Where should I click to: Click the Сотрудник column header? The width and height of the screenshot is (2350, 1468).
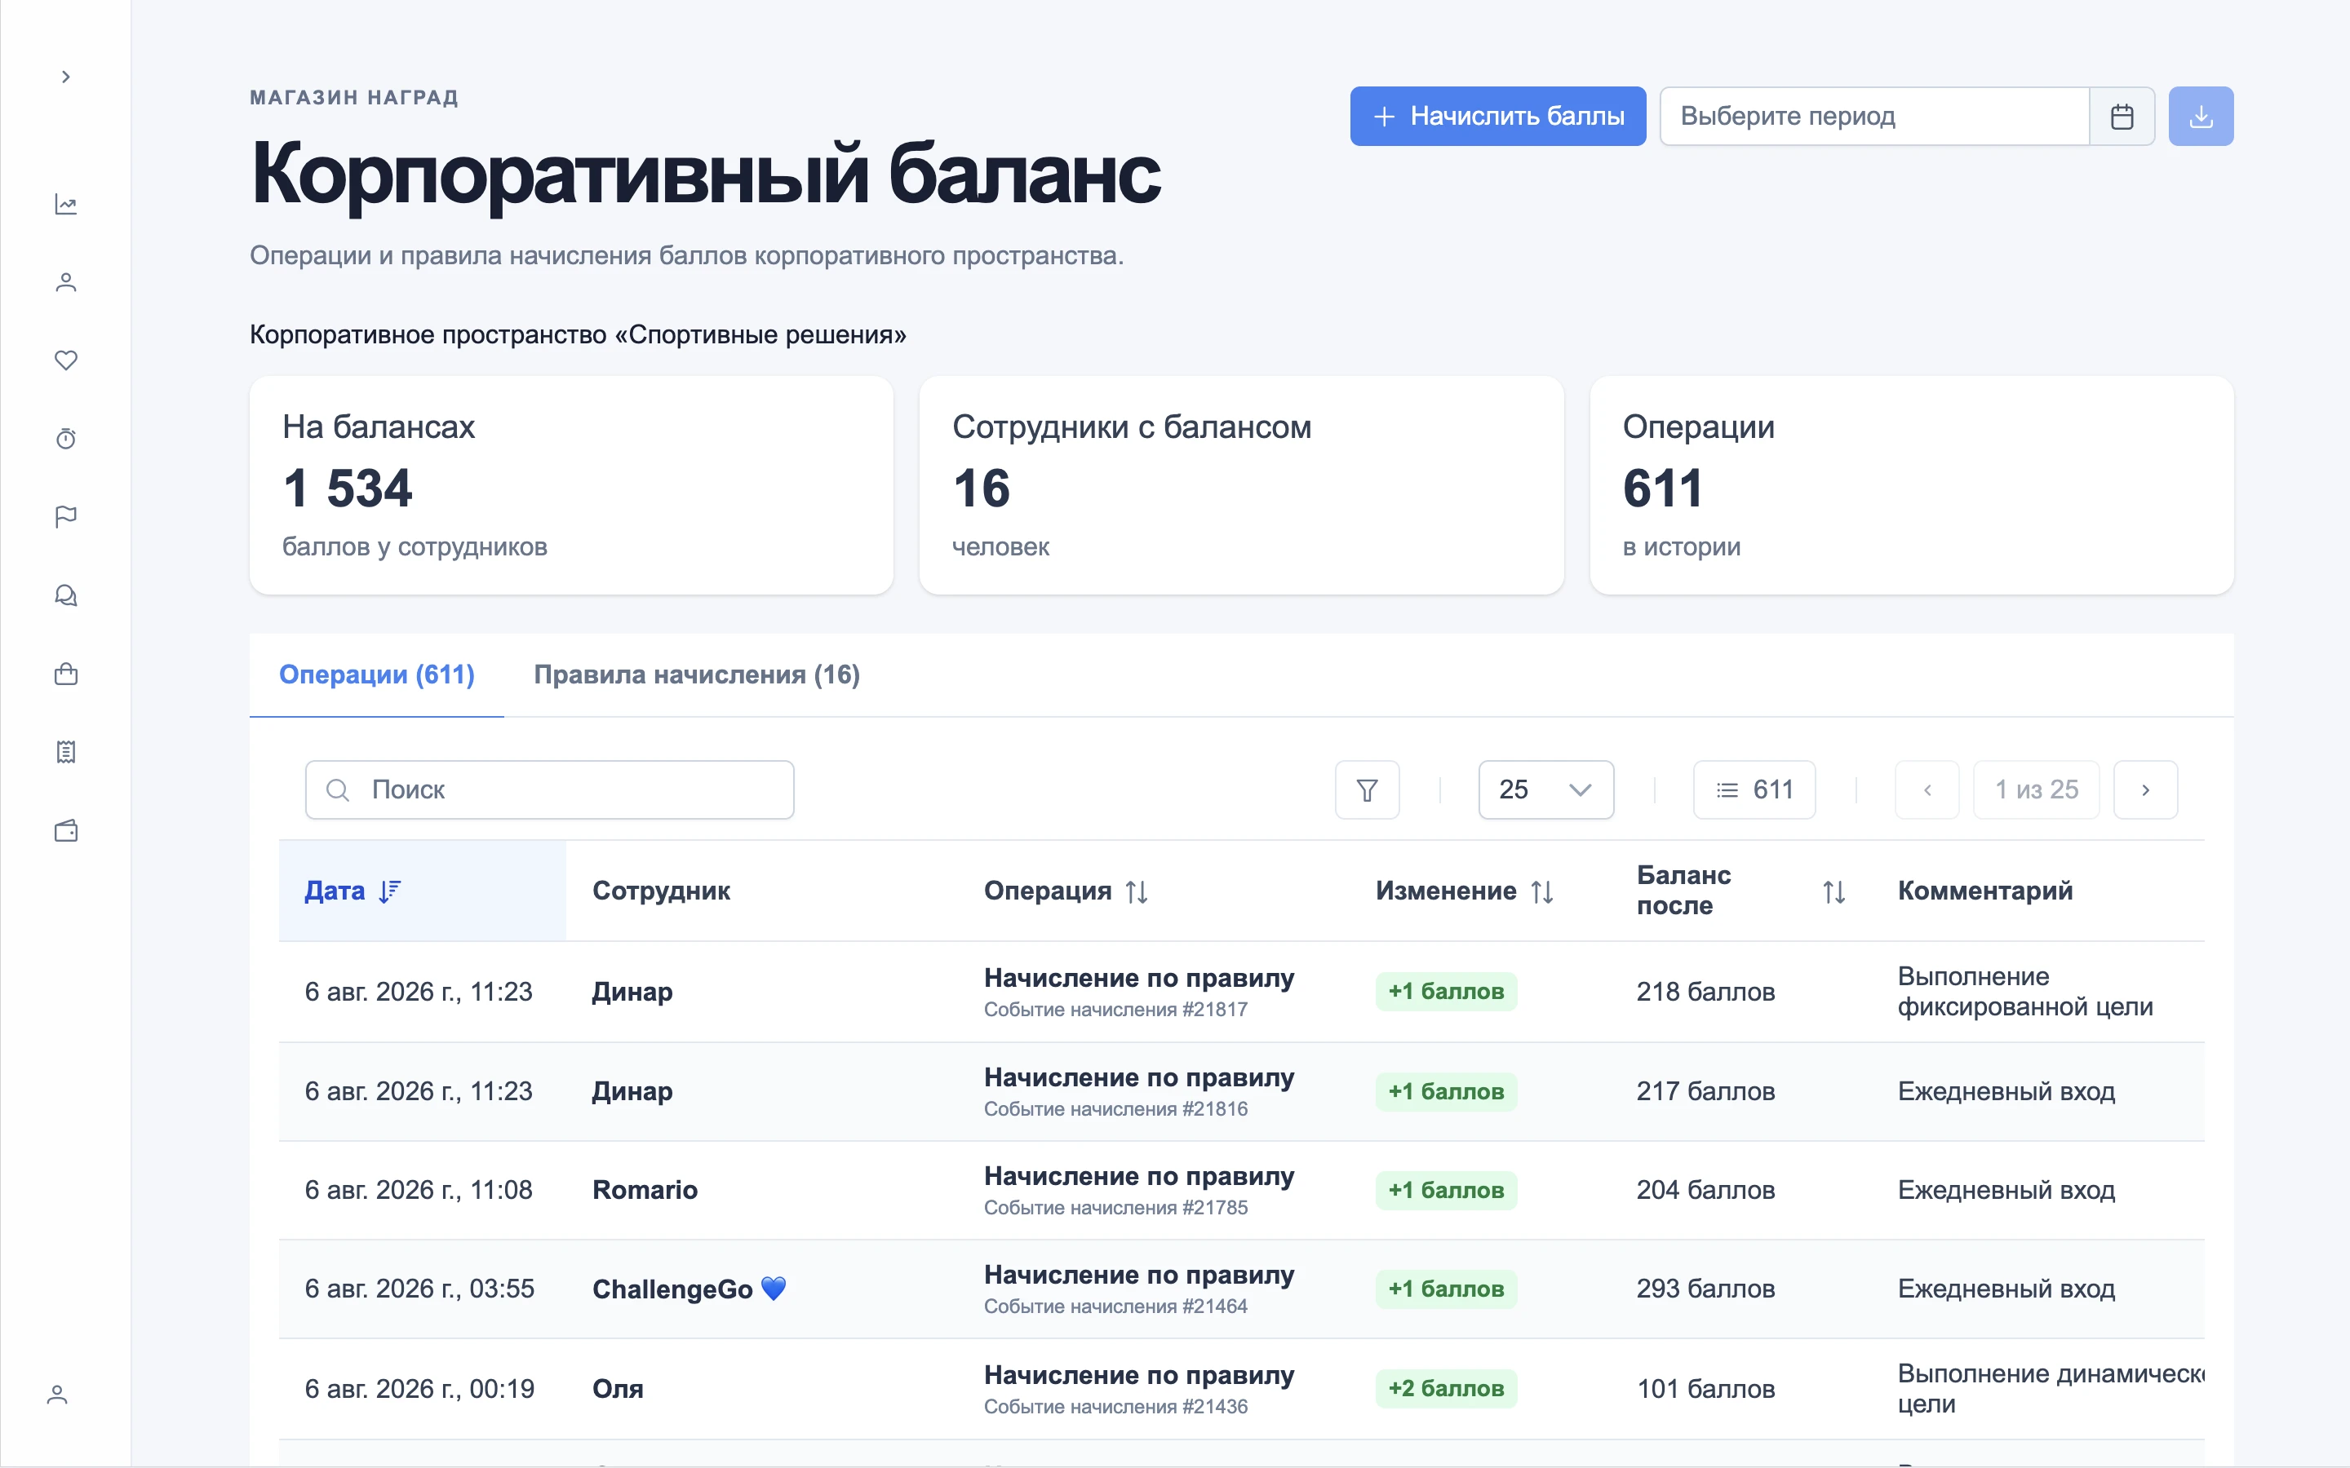(661, 891)
